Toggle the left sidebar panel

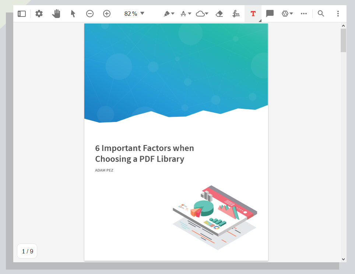[21, 14]
